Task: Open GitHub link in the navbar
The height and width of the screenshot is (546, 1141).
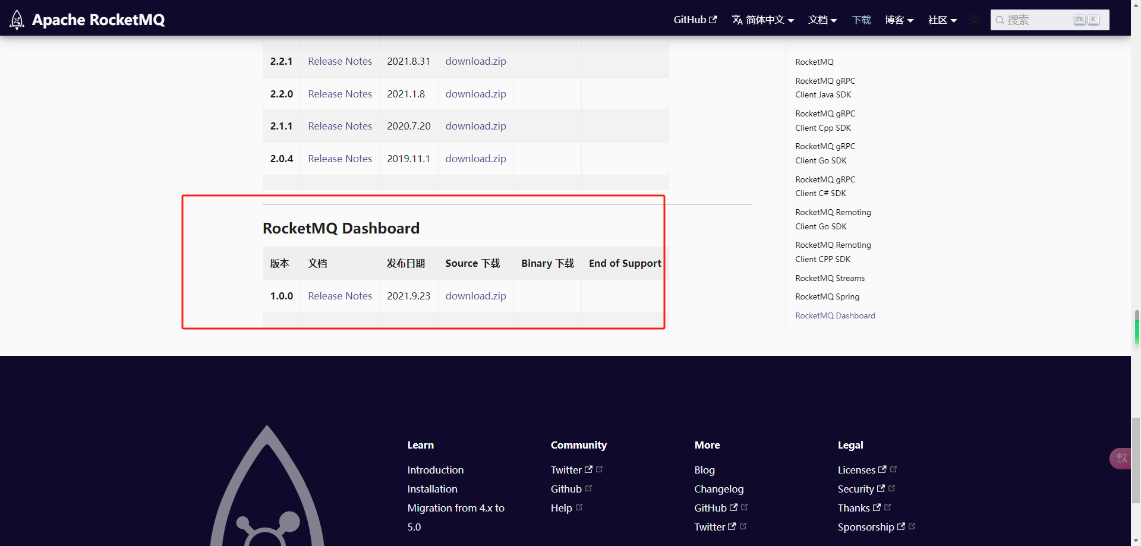Action: pos(695,20)
